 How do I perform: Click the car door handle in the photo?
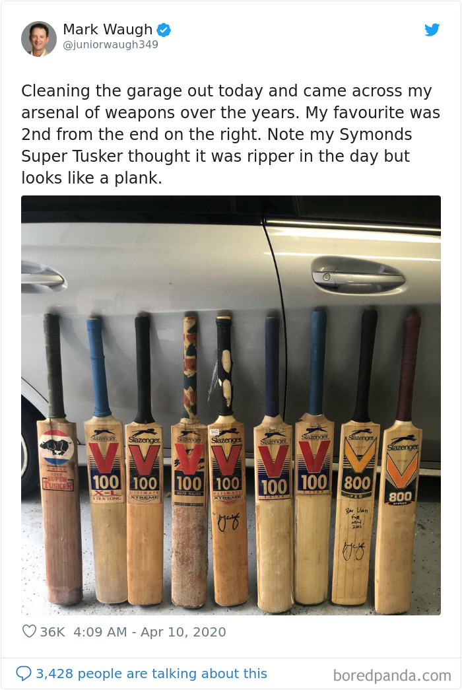(x=357, y=277)
